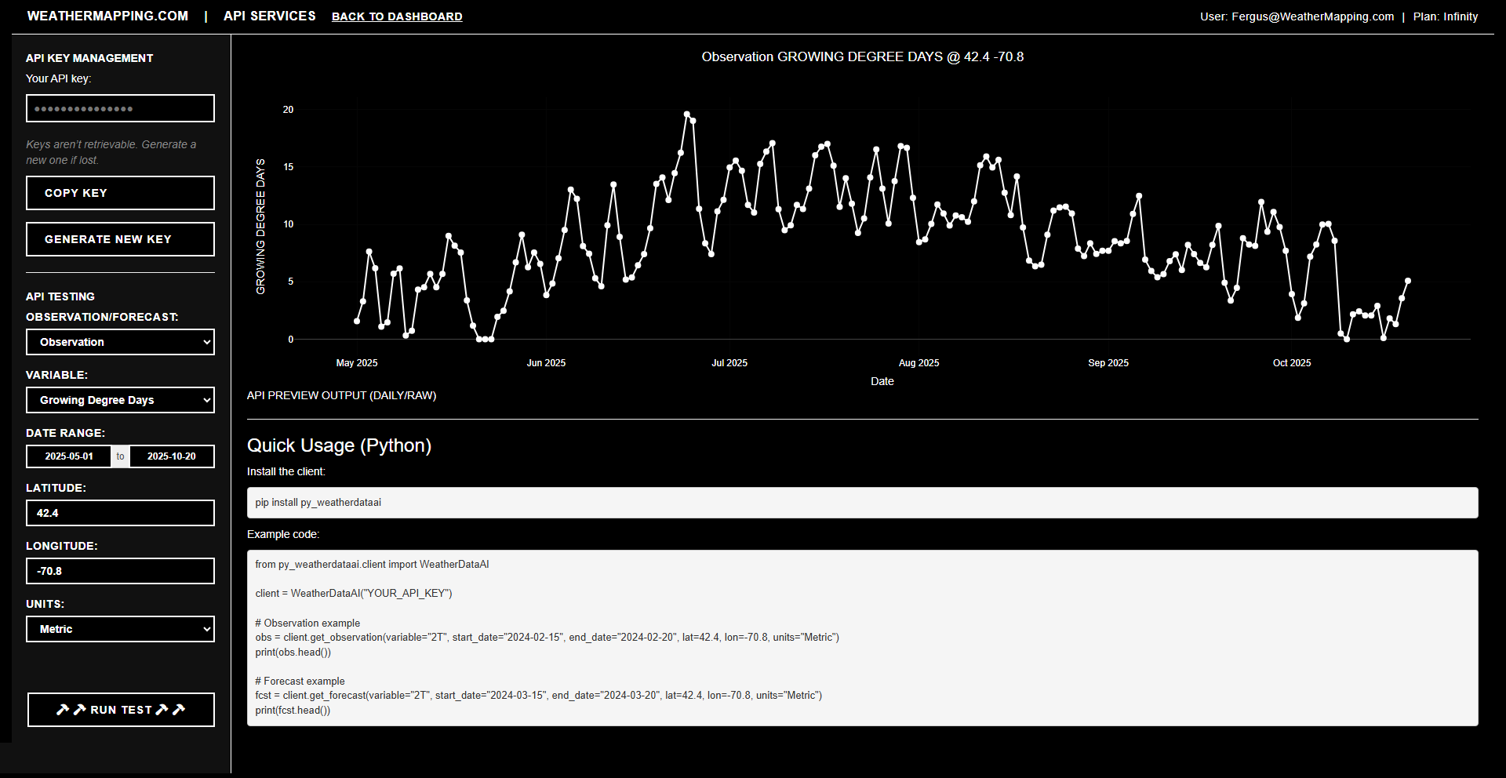This screenshot has height=778, width=1506.
Task: Click the WEATHERMAPPING.COM logo
Action: (107, 16)
